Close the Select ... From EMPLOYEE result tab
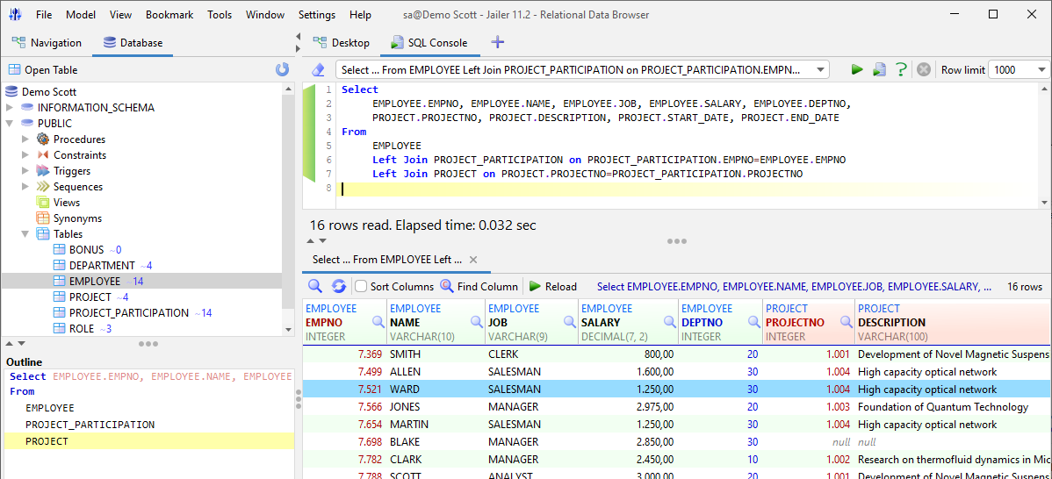 click(473, 260)
